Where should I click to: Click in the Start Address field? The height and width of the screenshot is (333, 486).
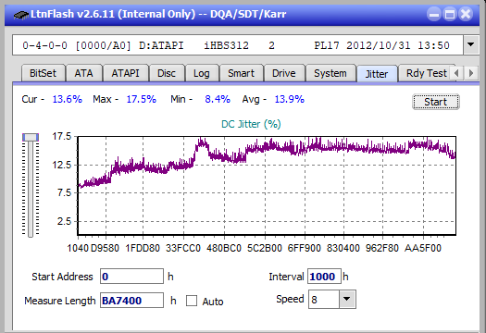[131, 277]
